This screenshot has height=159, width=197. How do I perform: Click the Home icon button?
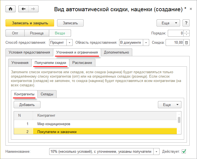[10, 9]
